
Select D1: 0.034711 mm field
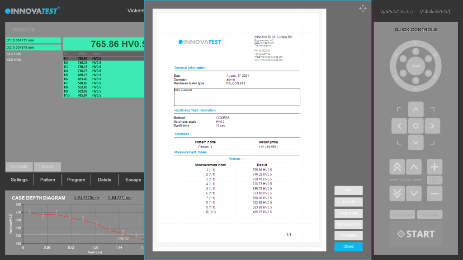[33, 40]
